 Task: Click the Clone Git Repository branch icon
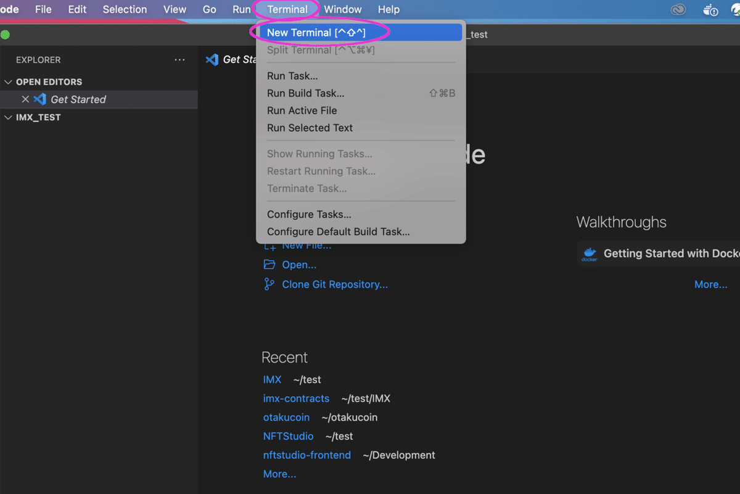pos(269,284)
